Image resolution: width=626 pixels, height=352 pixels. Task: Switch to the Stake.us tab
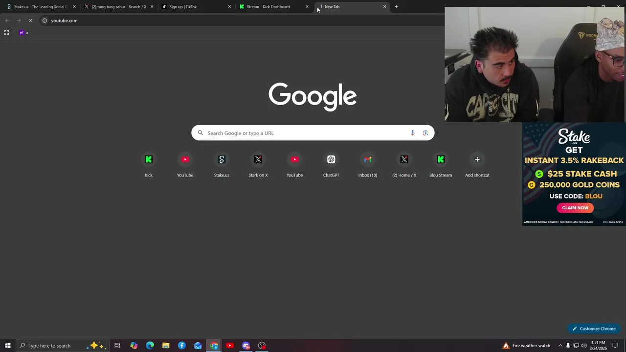click(40, 7)
